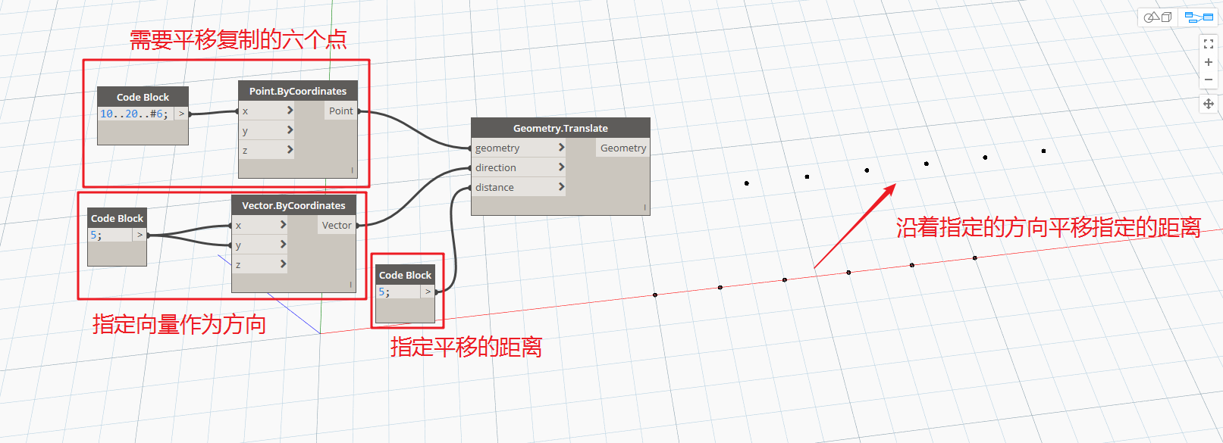This screenshot has height=443, width=1223.
Task: Click 5; code in block feeding Vector.ByCoordinates
Action: point(96,235)
